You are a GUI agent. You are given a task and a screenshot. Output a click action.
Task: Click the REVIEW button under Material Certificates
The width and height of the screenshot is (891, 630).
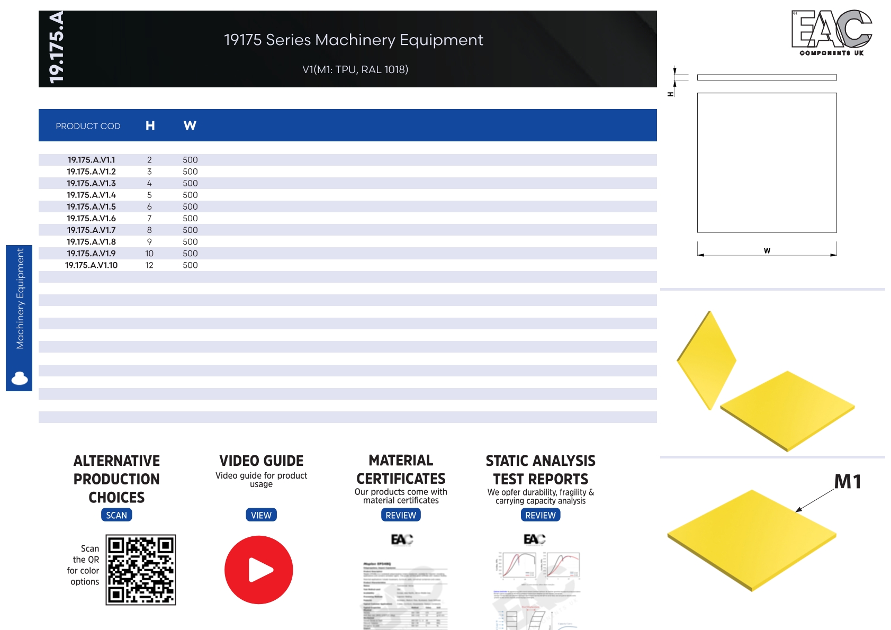click(401, 515)
